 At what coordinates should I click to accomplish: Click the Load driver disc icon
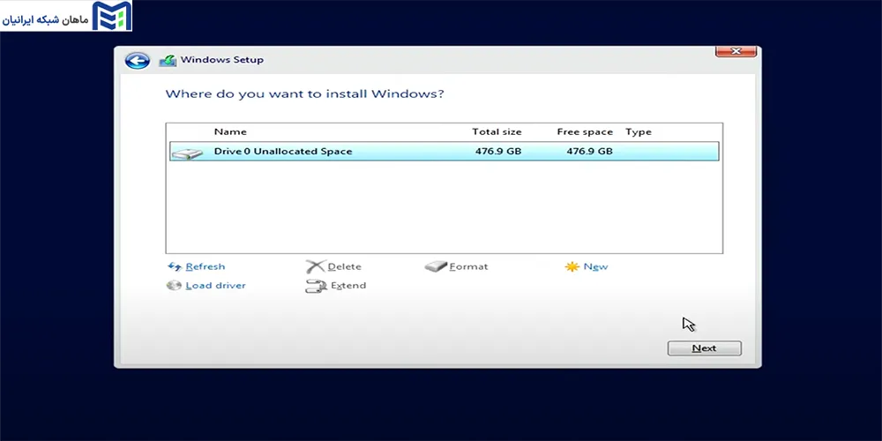(x=175, y=285)
